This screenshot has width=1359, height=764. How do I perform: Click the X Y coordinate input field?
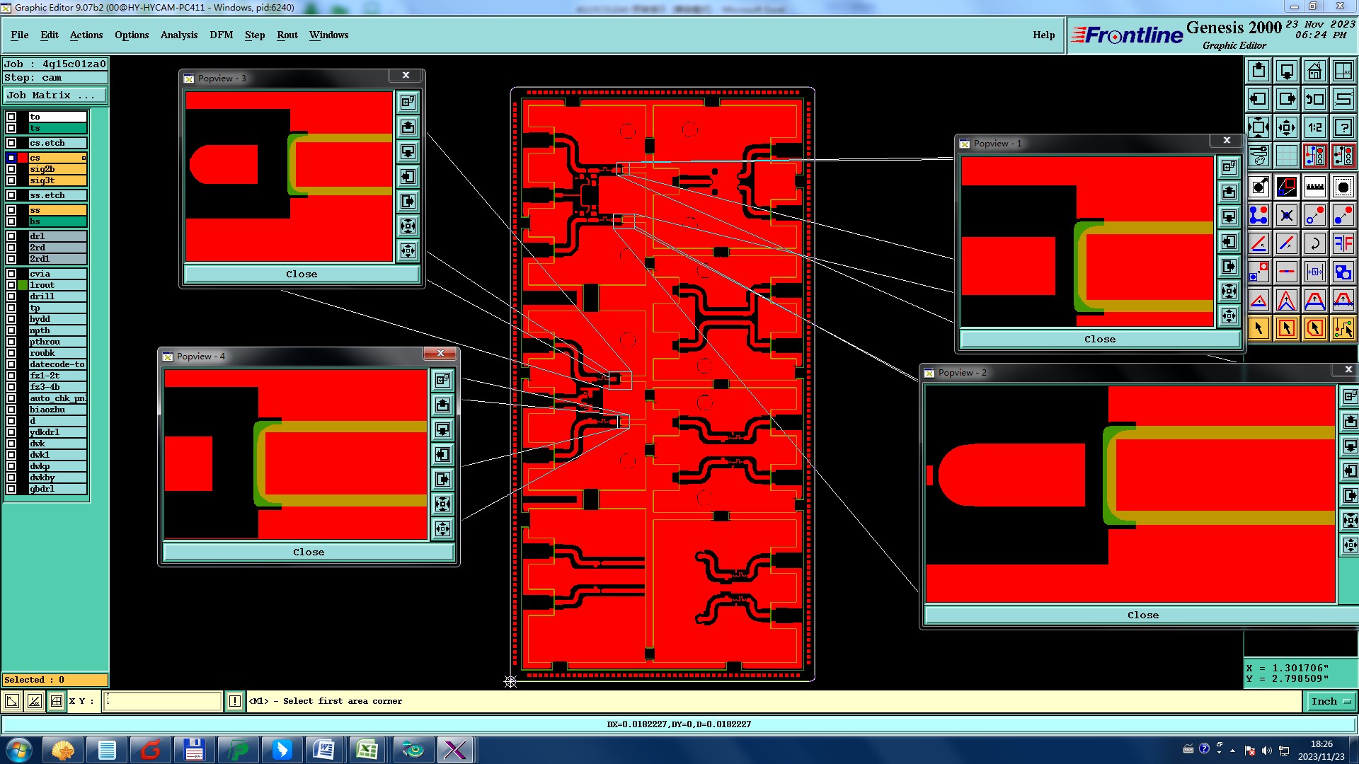point(163,701)
